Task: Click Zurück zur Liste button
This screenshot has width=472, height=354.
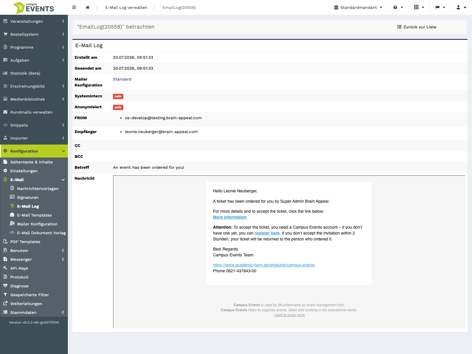Action: click(x=417, y=27)
